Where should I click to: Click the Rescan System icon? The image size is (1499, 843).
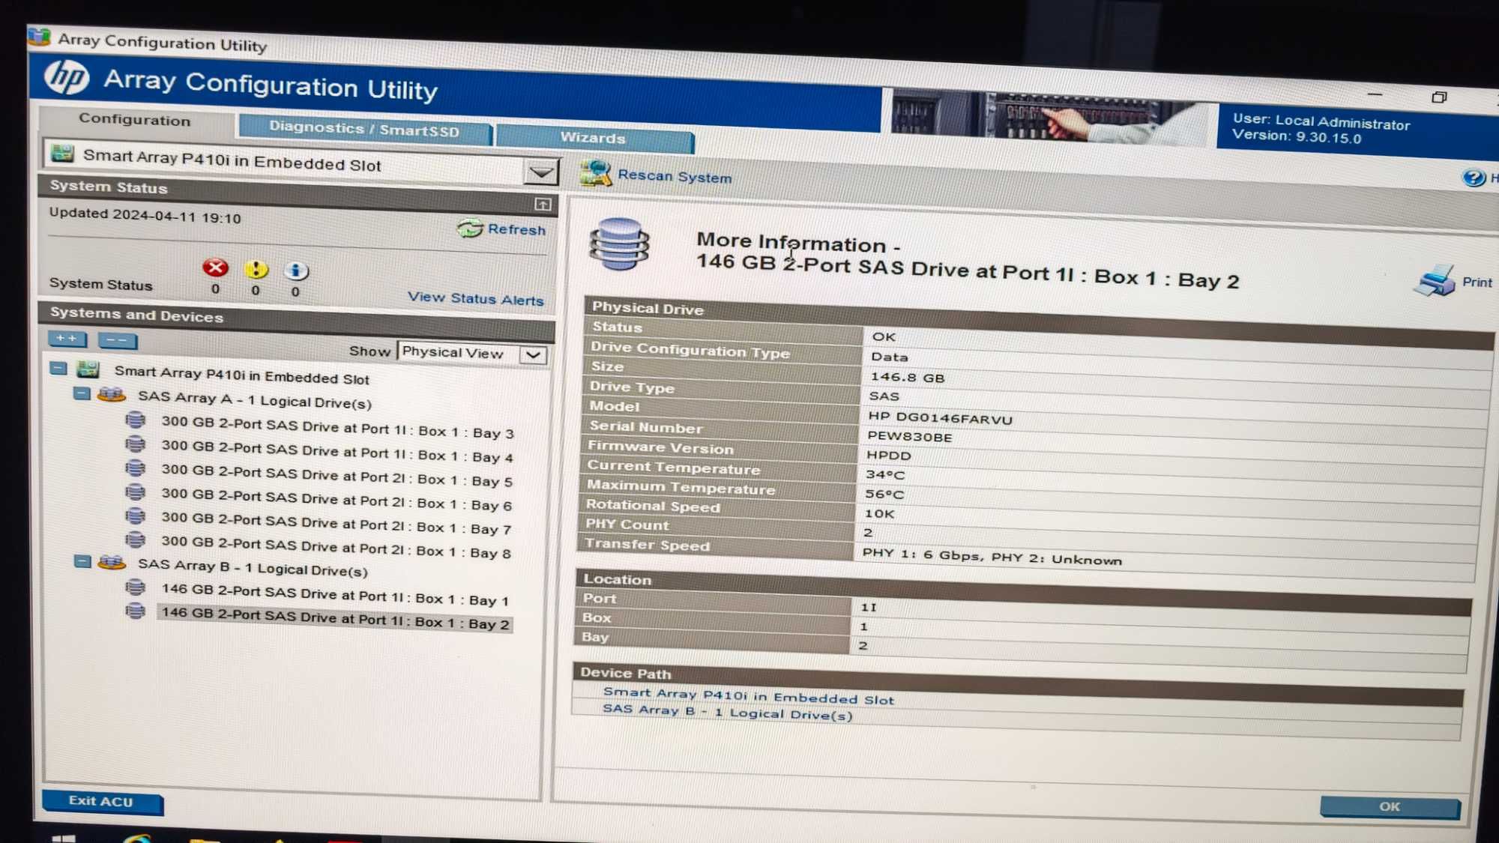[595, 173]
